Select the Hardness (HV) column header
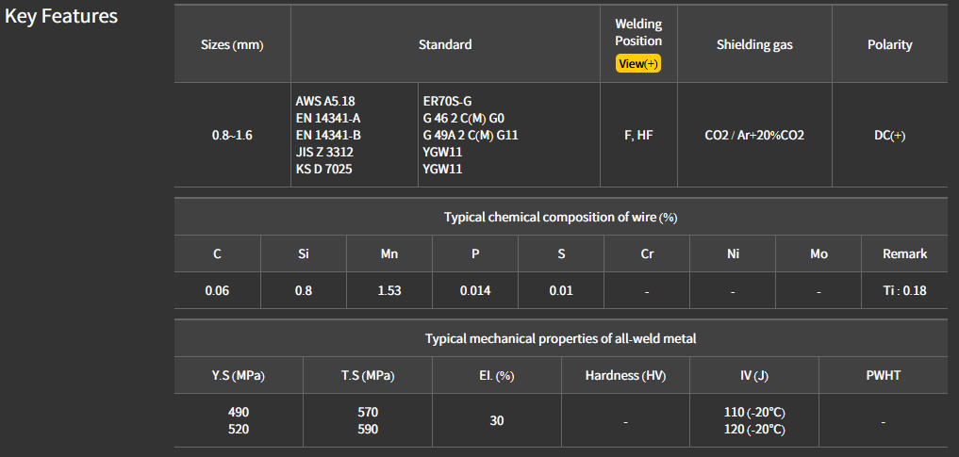The width and height of the screenshot is (959, 457). point(625,375)
